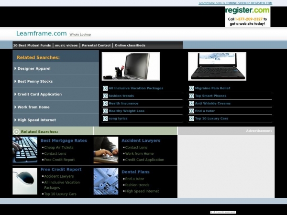The width and height of the screenshot is (287, 215).
Task: Click the icon beside Healthy Weight Loss
Action: [x=105, y=111]
